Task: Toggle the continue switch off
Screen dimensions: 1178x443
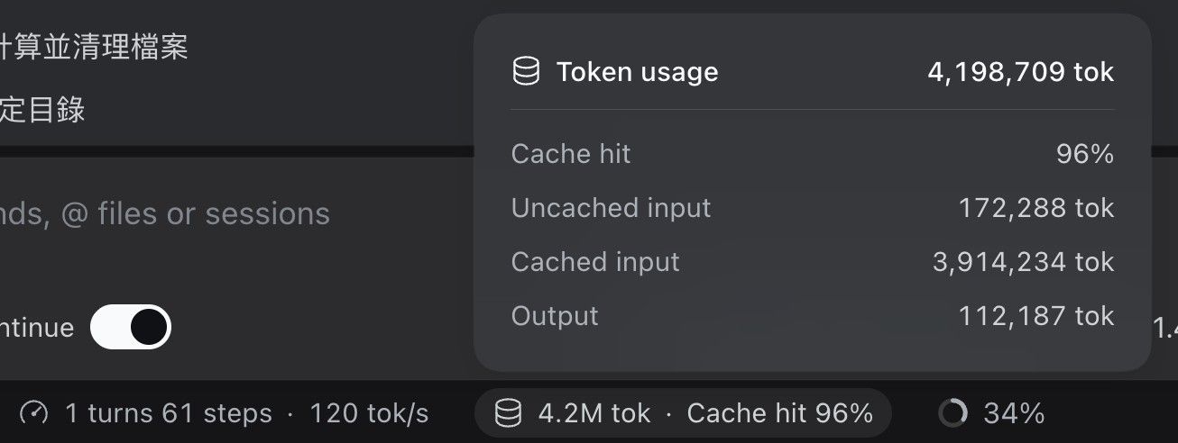Action: pos(131,327)
